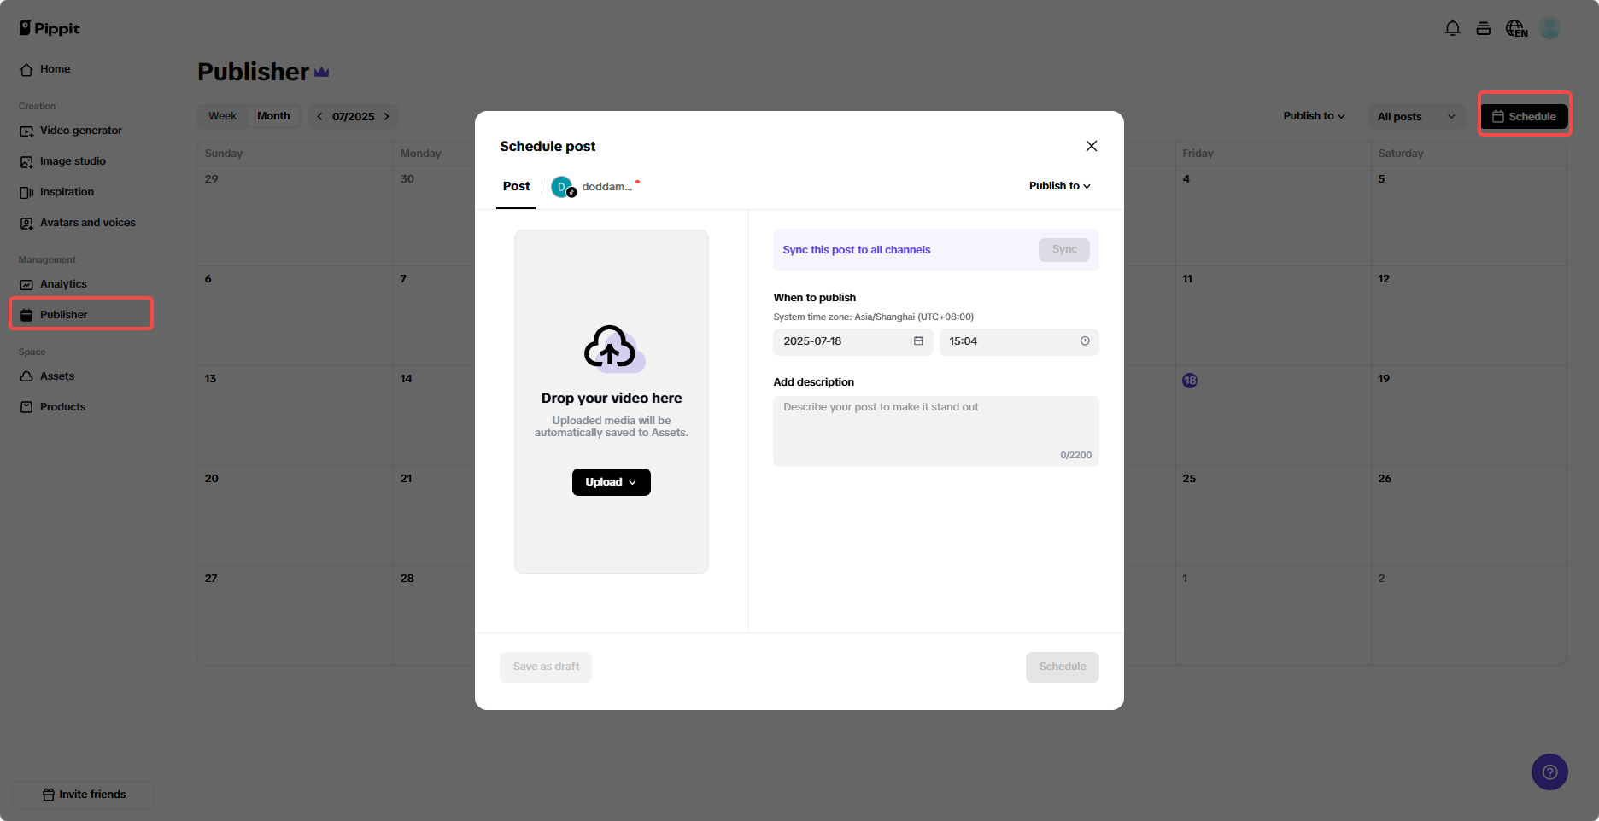The image size is (1599, 821).
Task: Focus the Add description text area
Action: [936, 431]
